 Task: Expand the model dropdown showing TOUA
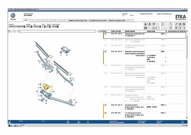[32, 26]
